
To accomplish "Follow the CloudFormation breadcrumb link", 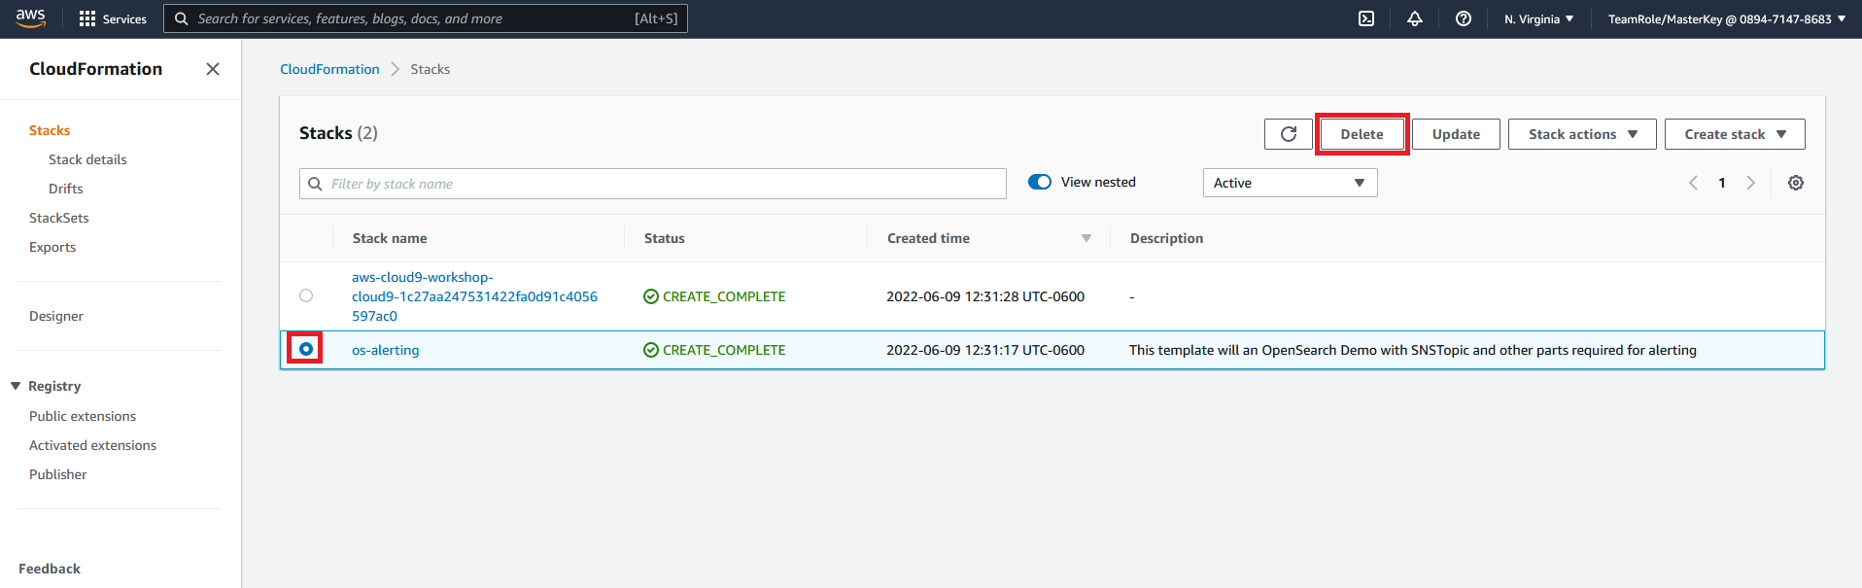I will 329,69.
